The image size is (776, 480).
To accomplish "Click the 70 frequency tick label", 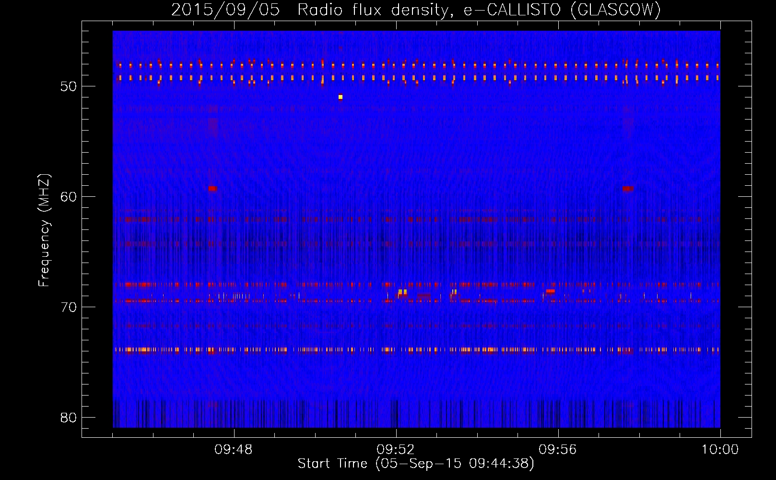I will [x=68, y=307].
